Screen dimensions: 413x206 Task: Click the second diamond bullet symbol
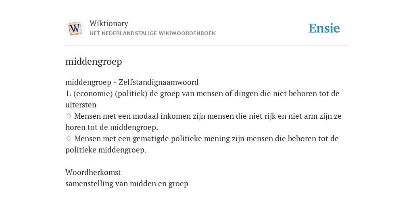[x=69, y=138]
